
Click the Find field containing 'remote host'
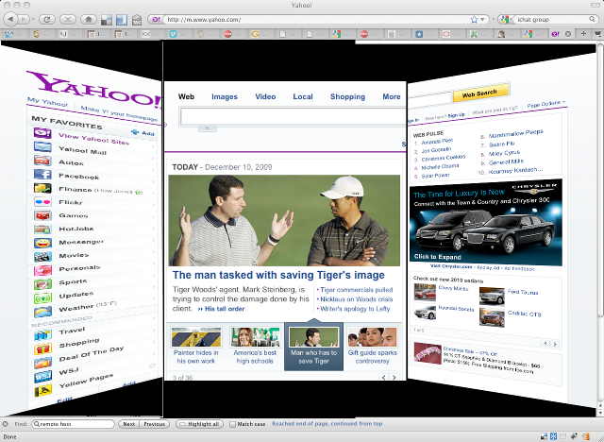74,424
